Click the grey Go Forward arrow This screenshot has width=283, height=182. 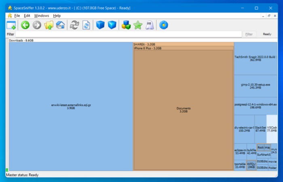pyautogui.click(x=37, y=25)
